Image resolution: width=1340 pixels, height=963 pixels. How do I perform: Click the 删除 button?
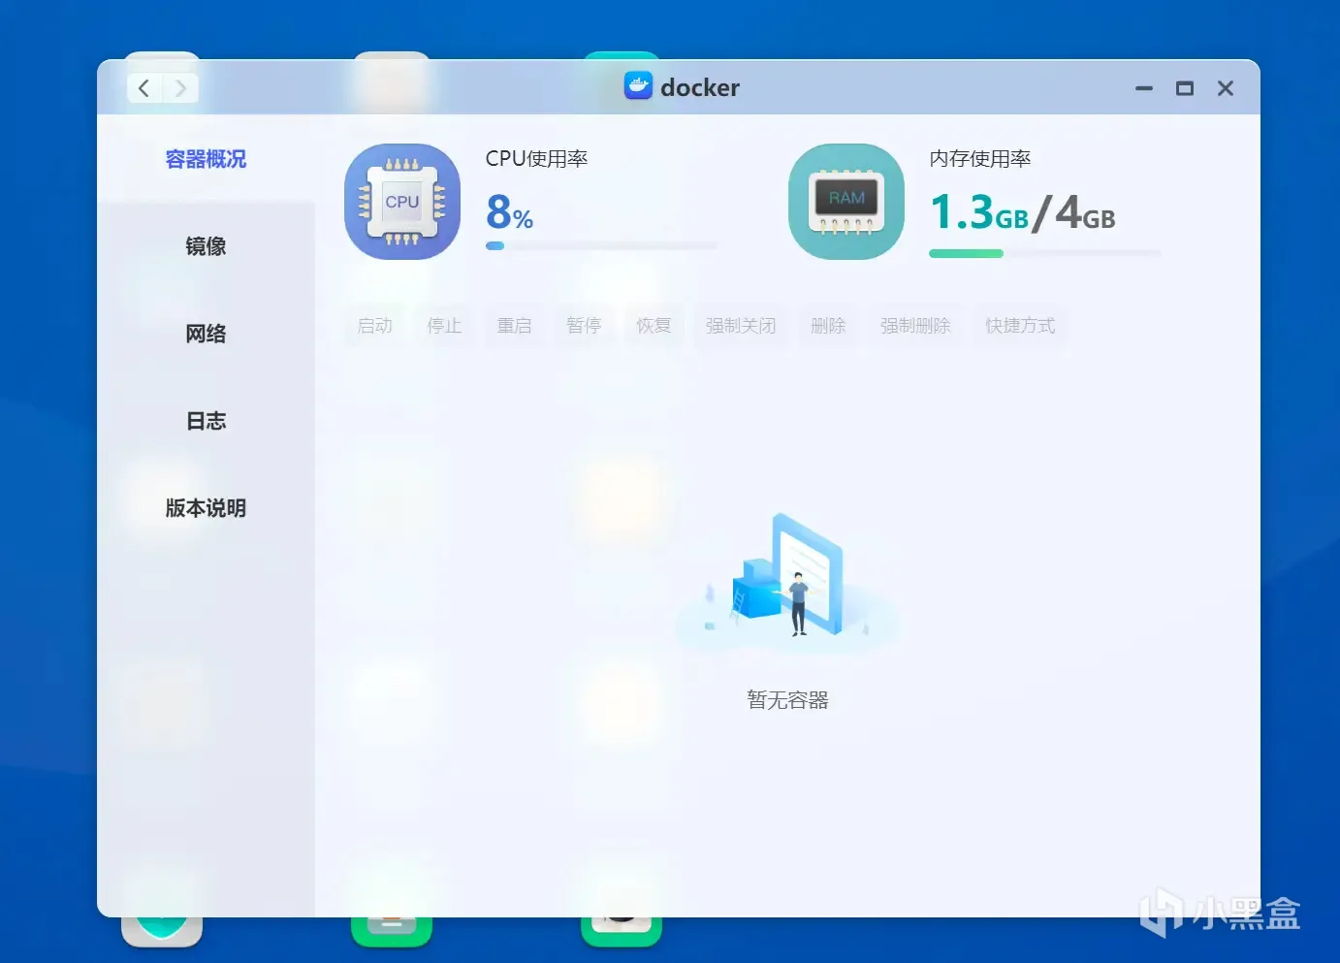pyautogui.click(x=829, y=326)
